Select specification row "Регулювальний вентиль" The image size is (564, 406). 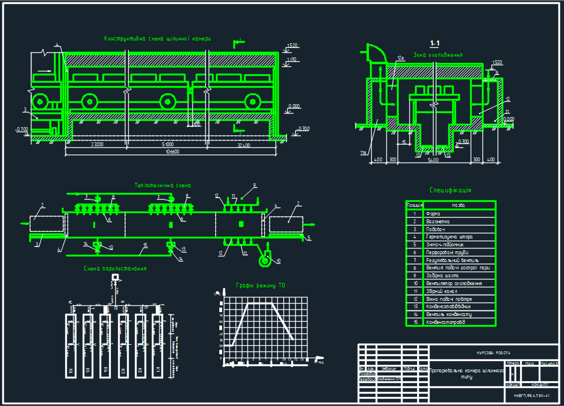pos(451,260)
